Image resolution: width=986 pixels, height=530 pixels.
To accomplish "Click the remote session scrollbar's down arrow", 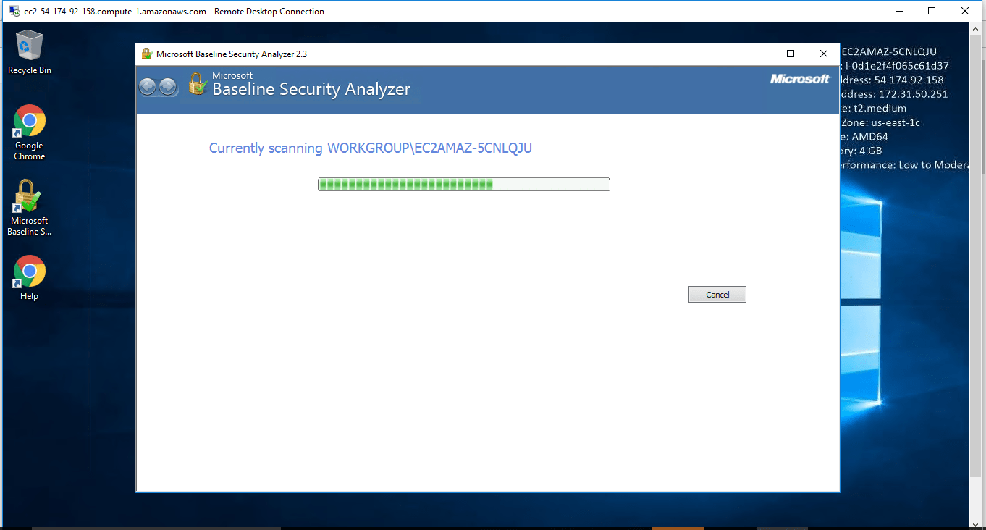I will click(x=978, y=523).
